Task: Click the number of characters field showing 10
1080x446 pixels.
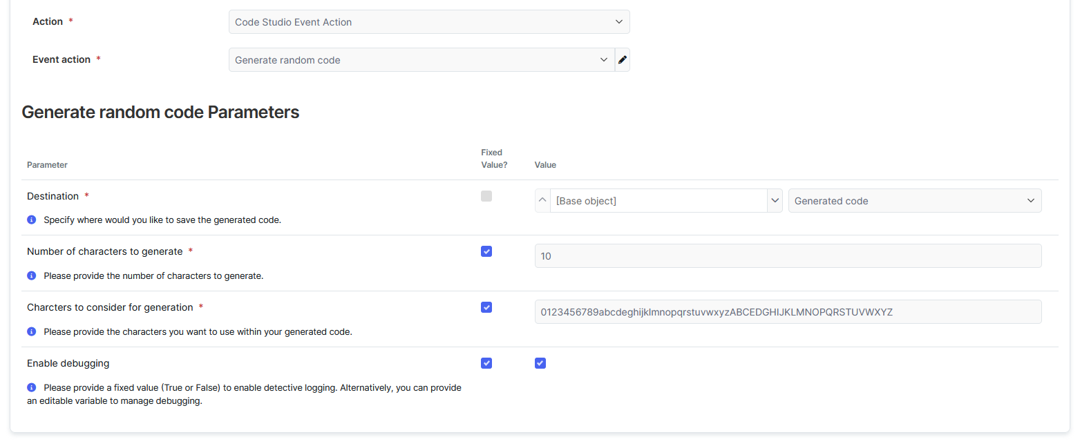Action: [788, 256]
